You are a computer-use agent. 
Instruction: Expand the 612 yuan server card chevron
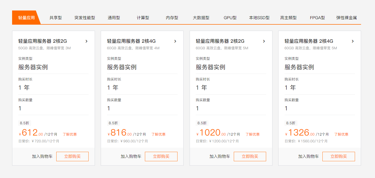click(x=87, y=41)
